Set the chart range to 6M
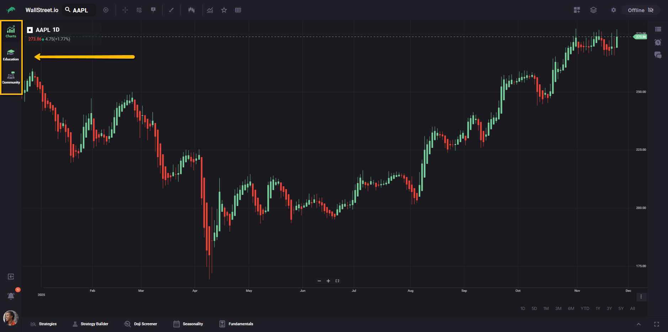This screenshot has width=668, height=332. pyautogui.click(x=571, y=309)
